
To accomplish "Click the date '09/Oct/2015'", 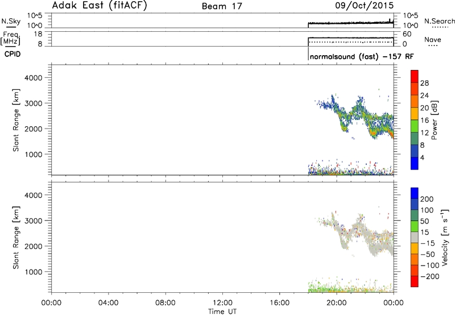I will coord(365,6).
